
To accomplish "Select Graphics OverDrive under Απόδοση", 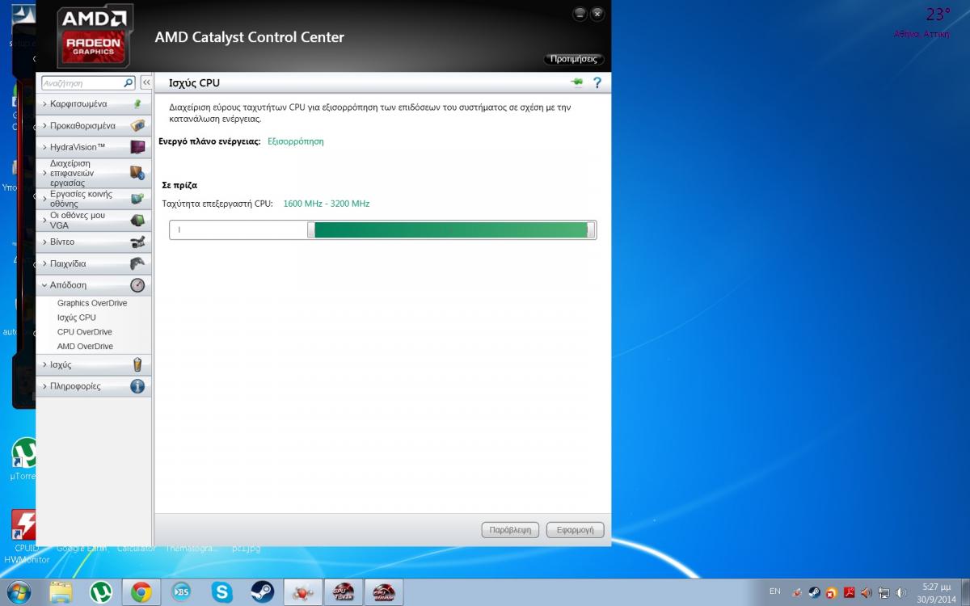I will [92, 303].
